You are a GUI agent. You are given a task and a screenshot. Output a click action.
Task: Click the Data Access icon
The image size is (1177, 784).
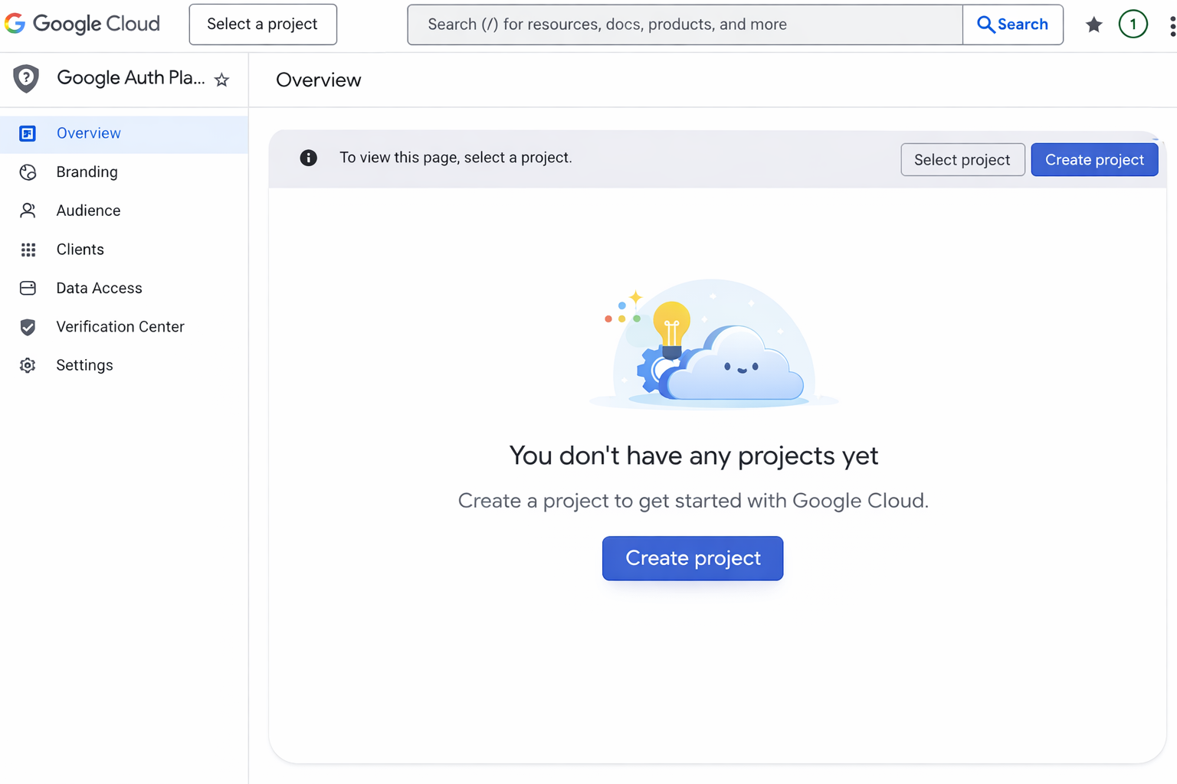(x=28, y=288)
